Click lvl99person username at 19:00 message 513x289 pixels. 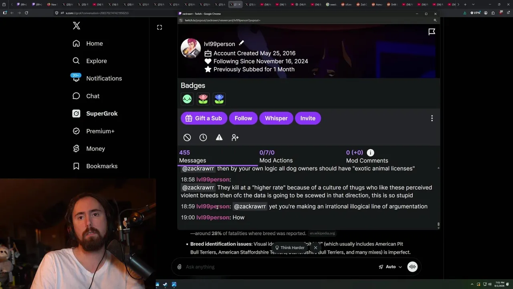213,218
